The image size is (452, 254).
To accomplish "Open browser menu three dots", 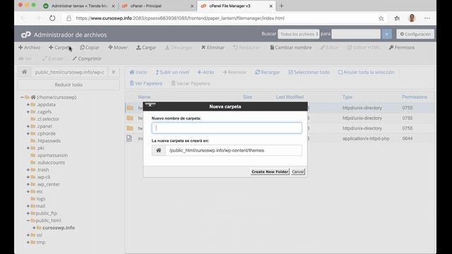I will 427,18.
